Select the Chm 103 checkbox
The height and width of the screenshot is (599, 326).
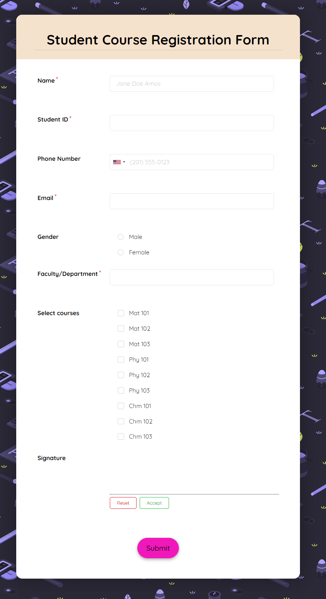121,437
